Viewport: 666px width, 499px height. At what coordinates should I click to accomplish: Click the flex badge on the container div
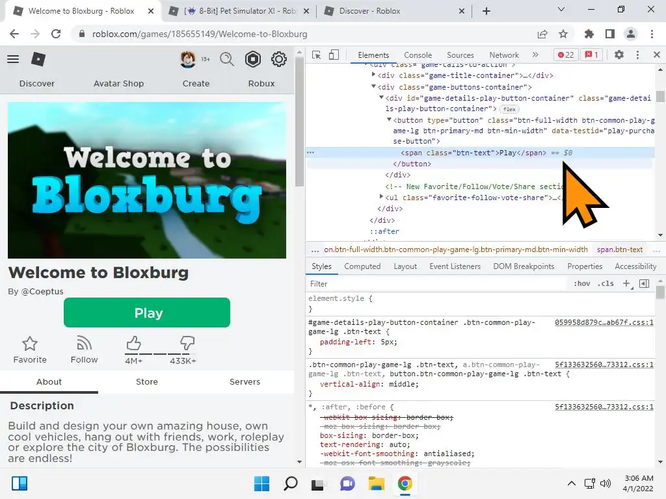509,109
